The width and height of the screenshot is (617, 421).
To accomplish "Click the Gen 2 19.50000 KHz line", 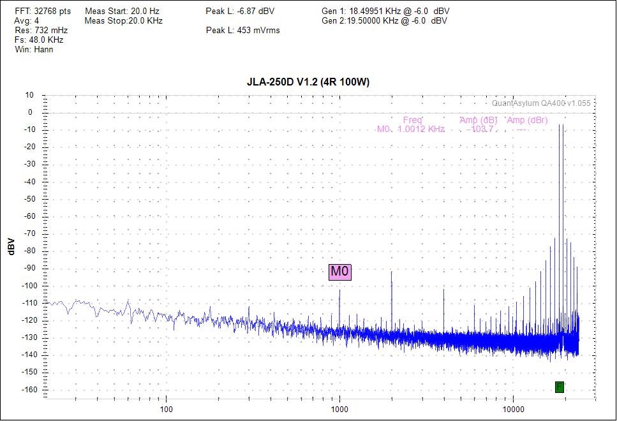I will point(385,21).
